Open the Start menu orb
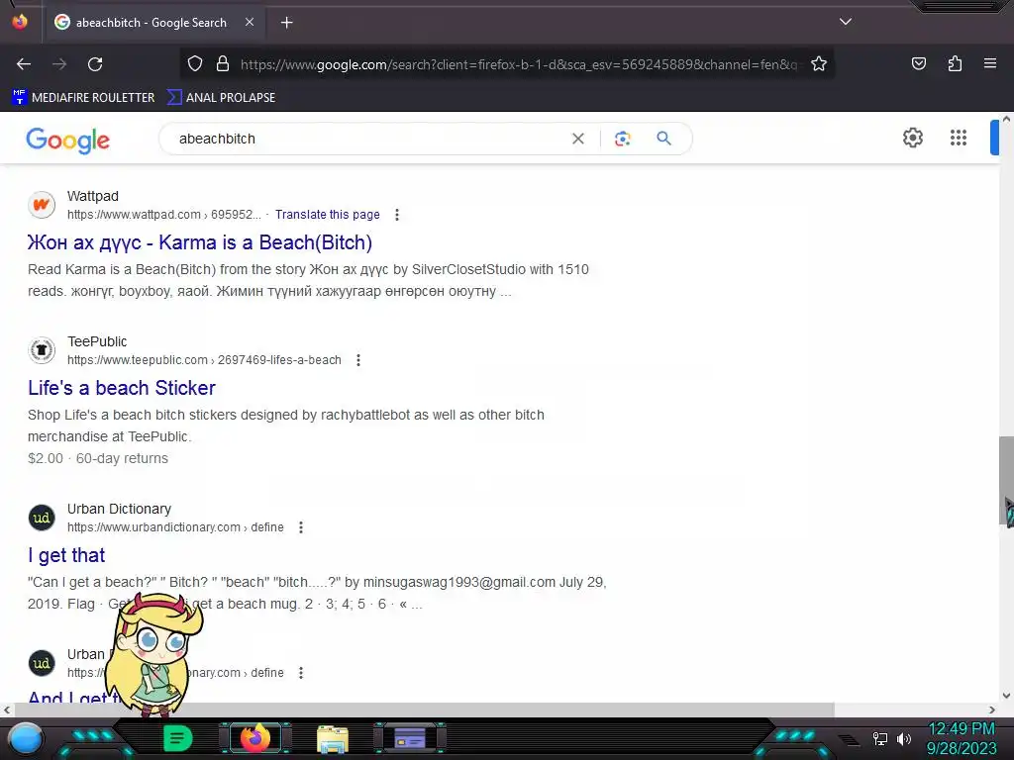 [x=25, y=738]
